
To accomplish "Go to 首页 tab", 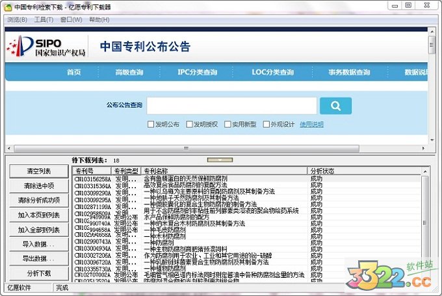I will click(74, 72).
